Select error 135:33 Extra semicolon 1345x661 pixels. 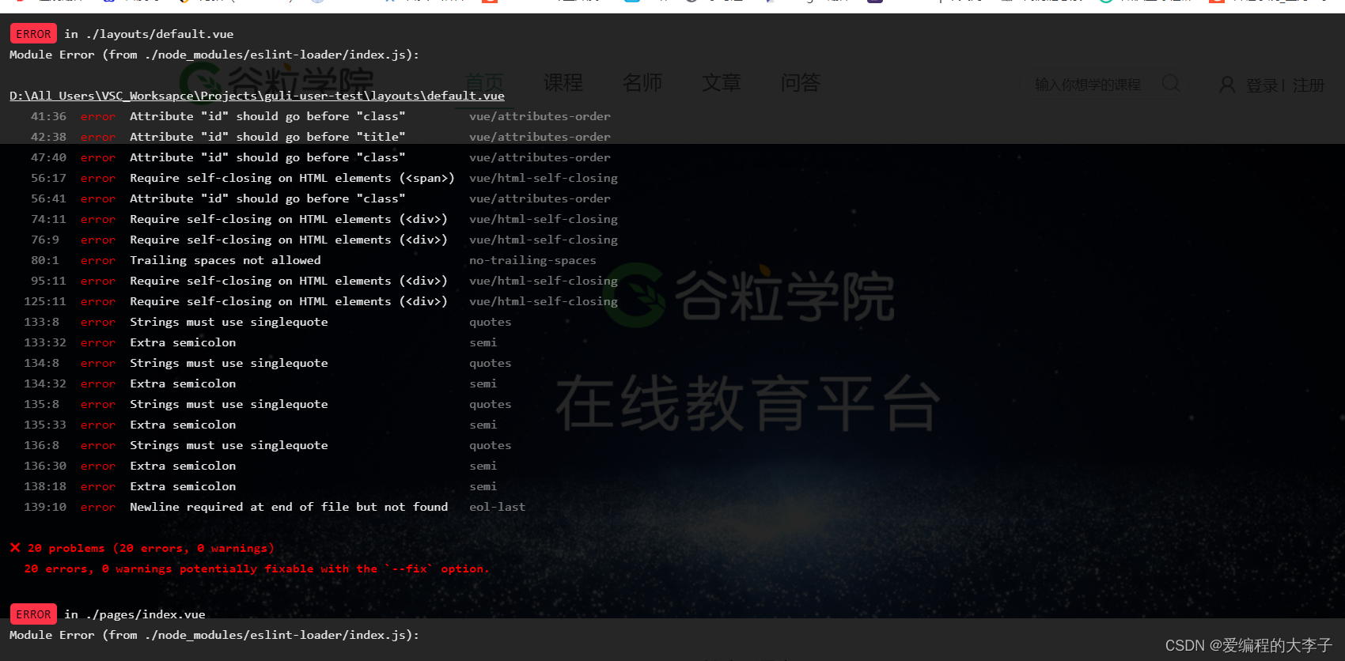pos(260,425)
